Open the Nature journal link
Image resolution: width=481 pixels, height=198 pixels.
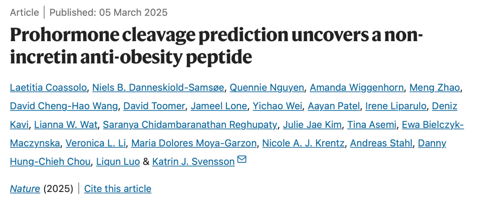pyautogui.click(x=25, y=188)
